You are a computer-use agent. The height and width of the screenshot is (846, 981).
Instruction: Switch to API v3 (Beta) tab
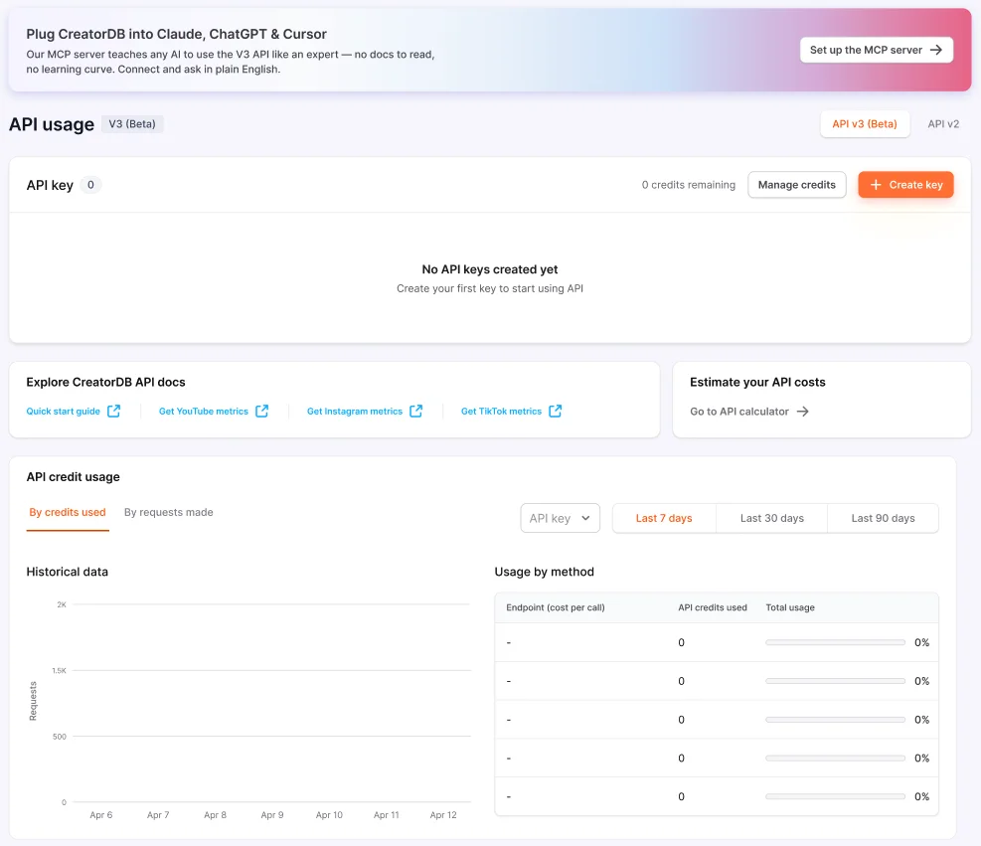click(865, 124)
